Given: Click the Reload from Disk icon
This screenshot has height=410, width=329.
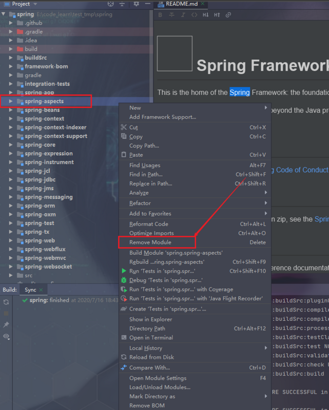Looking at the screenshot, I should pos(124,357).
